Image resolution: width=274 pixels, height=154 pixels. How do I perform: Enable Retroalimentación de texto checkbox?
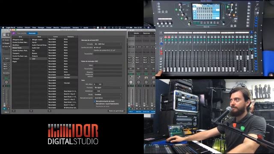pos(95,101)
